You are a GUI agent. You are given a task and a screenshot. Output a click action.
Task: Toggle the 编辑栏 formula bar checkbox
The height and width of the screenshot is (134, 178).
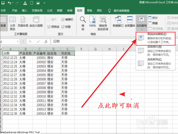[x=63, y=20]
